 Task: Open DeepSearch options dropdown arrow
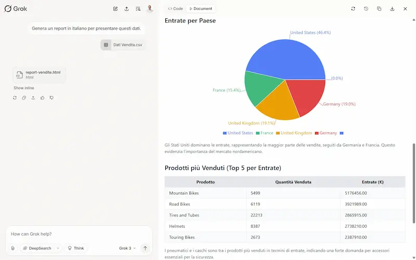click(x=58, y=249)
